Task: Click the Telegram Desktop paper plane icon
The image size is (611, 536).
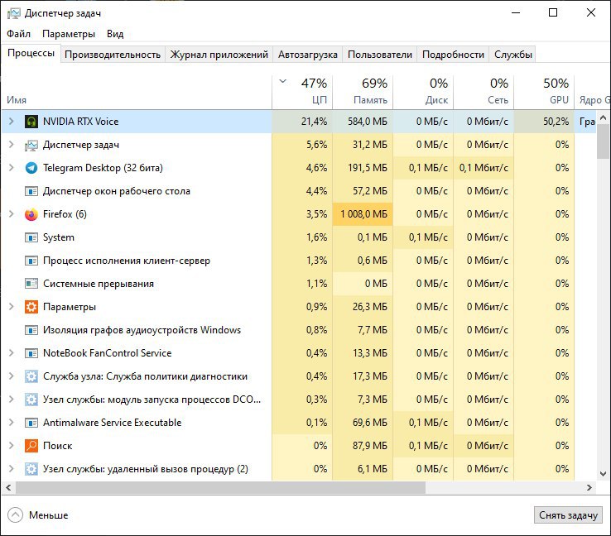Action: [31, 168]
